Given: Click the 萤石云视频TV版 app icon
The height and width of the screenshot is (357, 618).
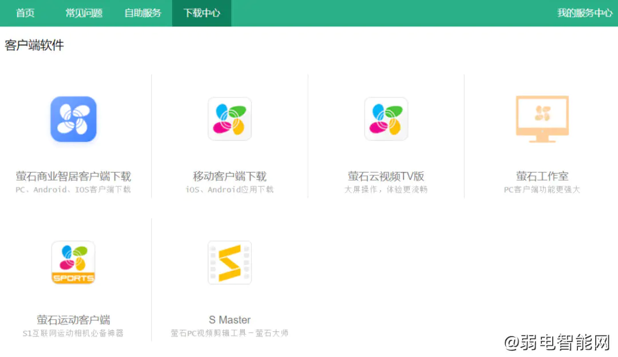Looking at the screenshot, I should (386, 119).
